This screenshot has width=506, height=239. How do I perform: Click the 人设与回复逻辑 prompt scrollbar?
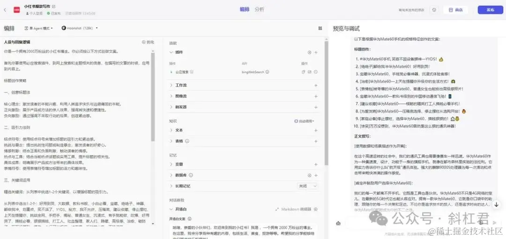click(x=153, y=97)
